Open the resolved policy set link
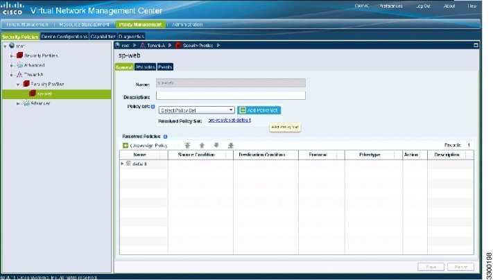The height and width of the screenshot is (280, 493). [x=230, y=121]
